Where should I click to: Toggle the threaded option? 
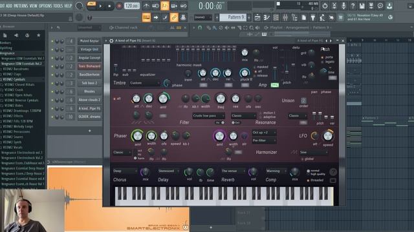pyautogui.click(x=315, y=180)
